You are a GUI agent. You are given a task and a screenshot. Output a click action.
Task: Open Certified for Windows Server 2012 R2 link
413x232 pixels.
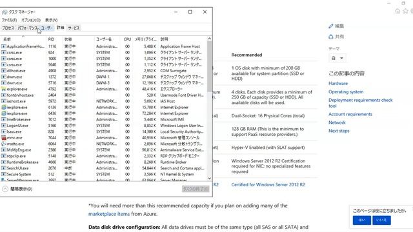click(x=268, y=185)
